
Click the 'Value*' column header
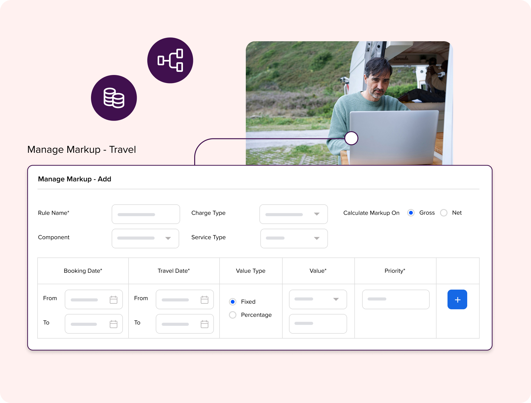point(318,271)
